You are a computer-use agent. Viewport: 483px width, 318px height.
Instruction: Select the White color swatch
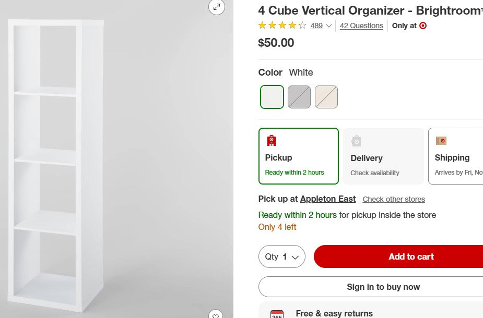click(272, 97)
